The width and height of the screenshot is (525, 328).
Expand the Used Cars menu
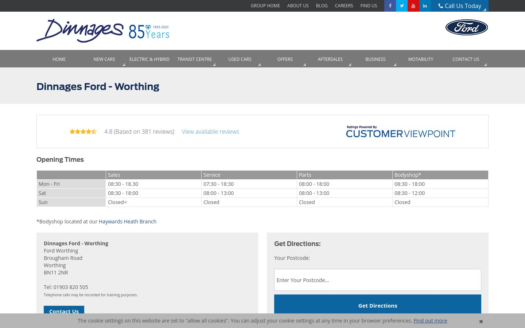click(x=240, y=59)
